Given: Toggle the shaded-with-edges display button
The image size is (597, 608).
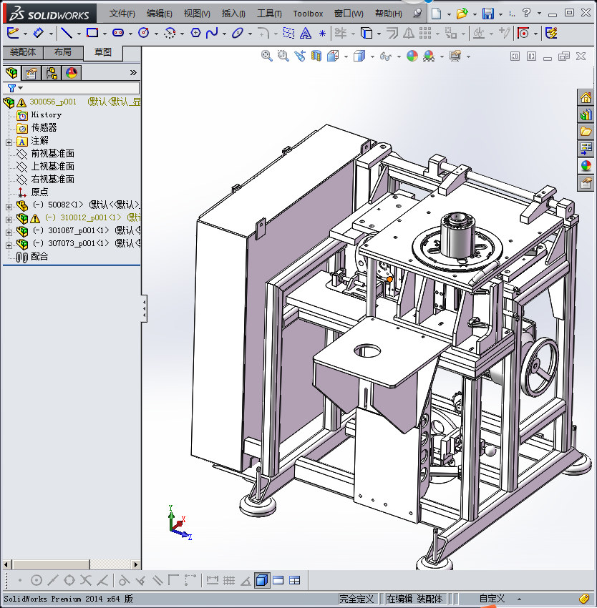Looking at the screenshot, I should [262, 580].
